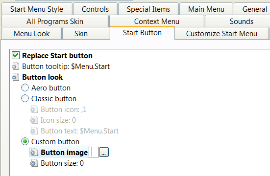Select the Aero button radio option
Screen dimensions: 270x176
click(25, 88)
